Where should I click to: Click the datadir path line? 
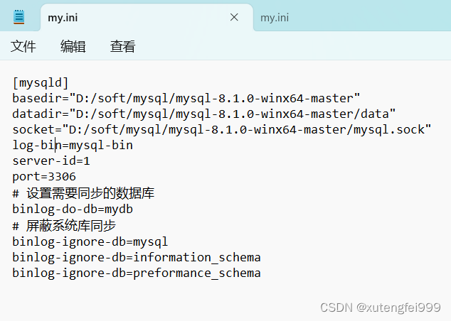pos(203,114)
